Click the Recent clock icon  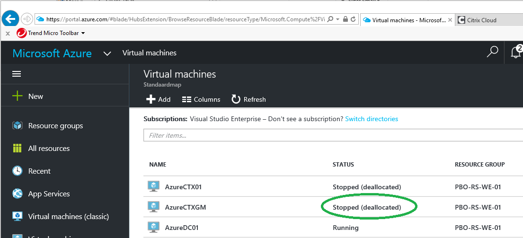click(x=17, y=171)
